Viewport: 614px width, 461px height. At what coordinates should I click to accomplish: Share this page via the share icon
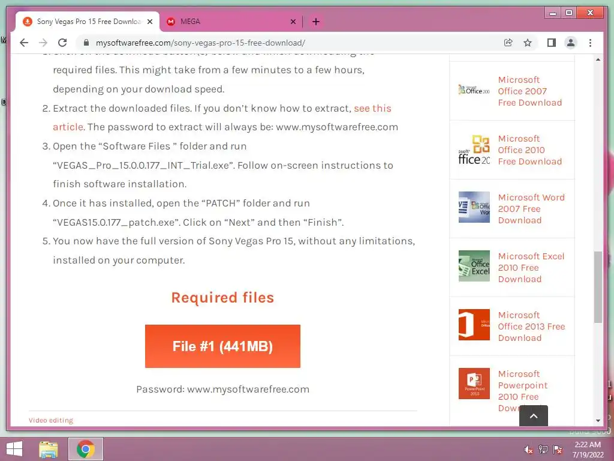508,43
